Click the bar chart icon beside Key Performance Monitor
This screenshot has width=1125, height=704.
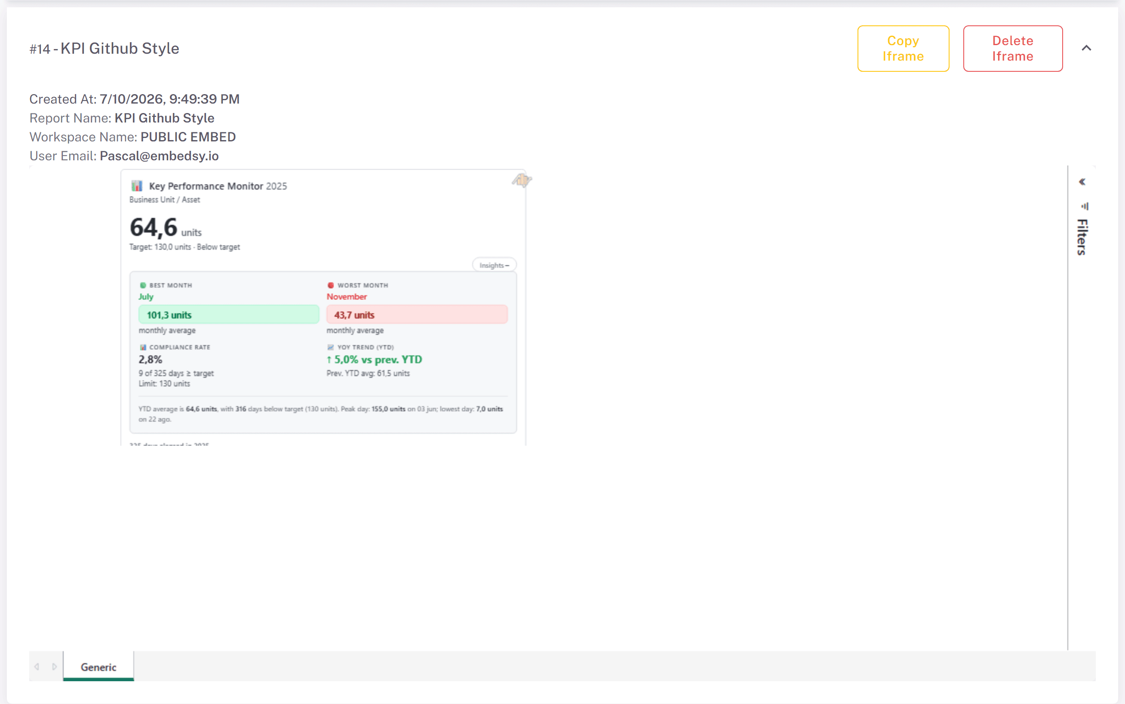[x=136, y=186]
